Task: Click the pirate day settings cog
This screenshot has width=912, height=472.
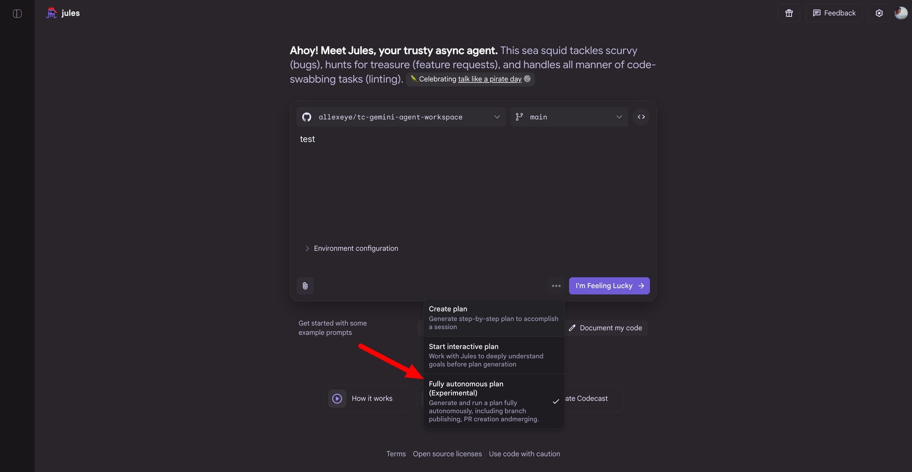Action: (x=528, y=79)
